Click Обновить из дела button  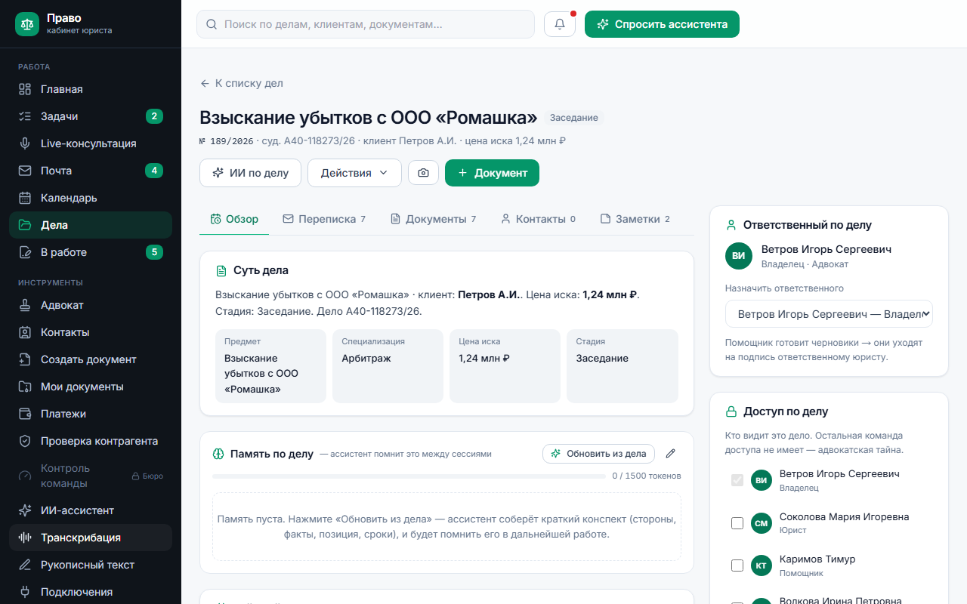pyautogui.click(x=598, y=454)
